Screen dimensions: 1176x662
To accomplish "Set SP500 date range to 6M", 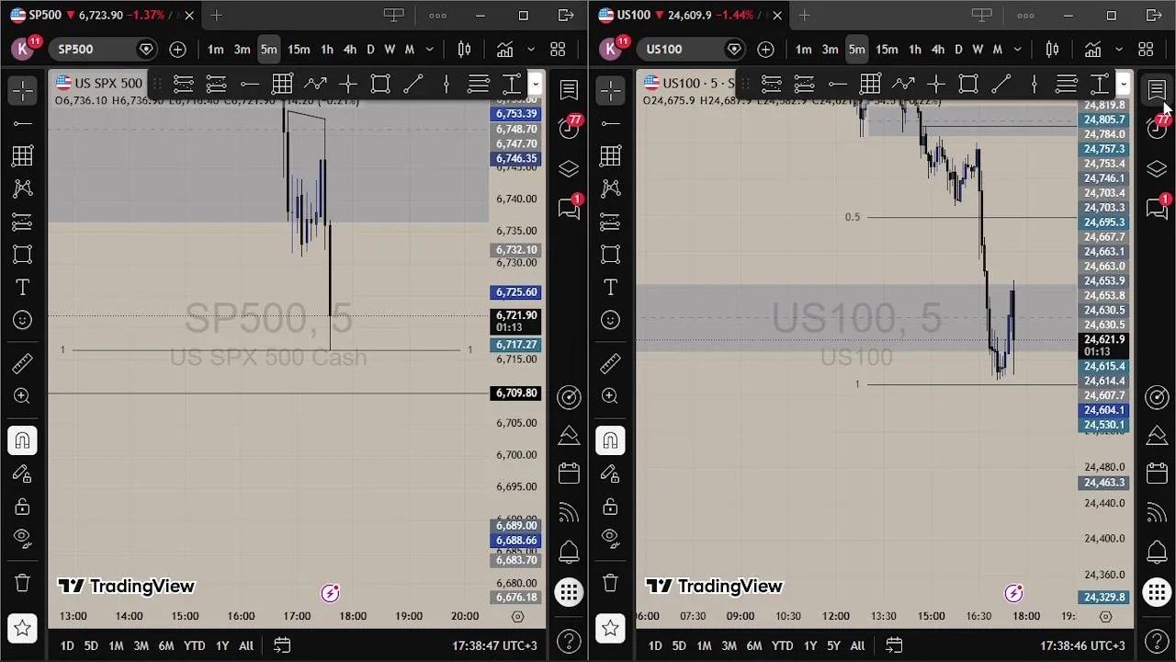I will (x=166, y=645).
